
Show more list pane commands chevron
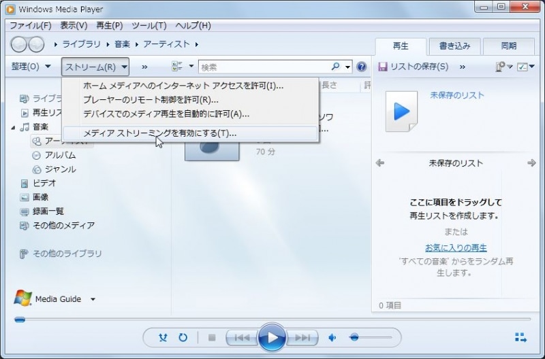tap(463, 67)
